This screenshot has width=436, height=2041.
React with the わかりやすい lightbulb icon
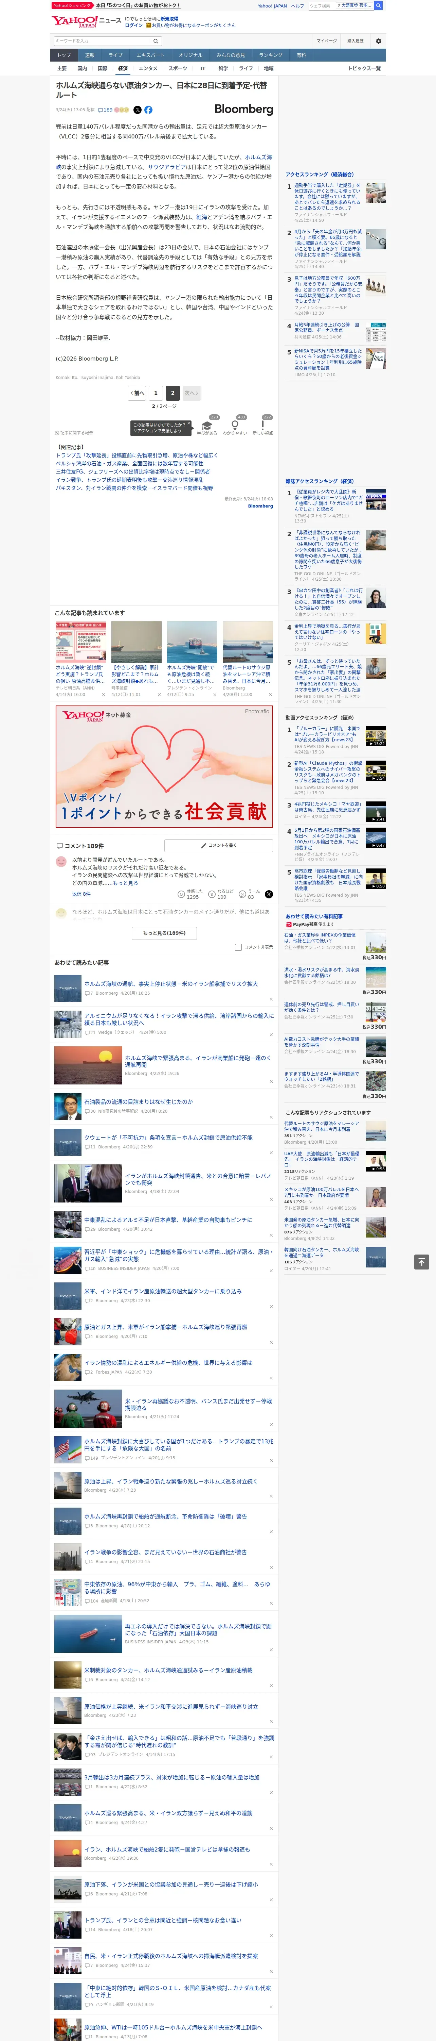[235, 426]
